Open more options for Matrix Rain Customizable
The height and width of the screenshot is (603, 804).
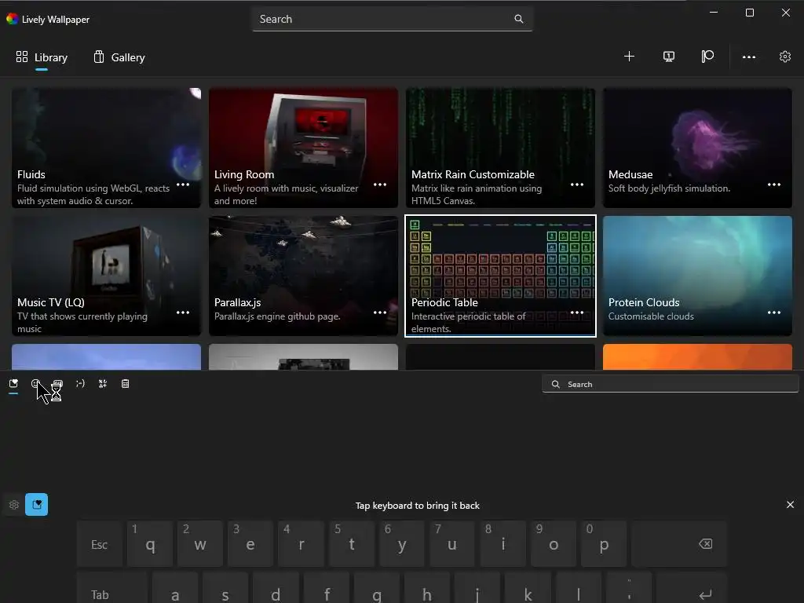click(x=577, y=185)
